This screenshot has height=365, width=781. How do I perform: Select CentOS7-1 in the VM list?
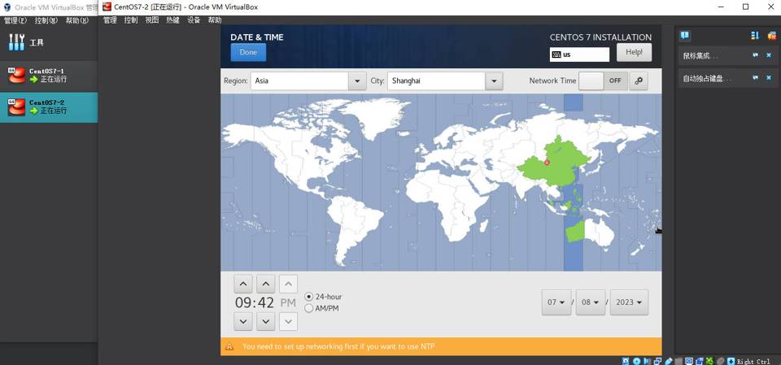48,76
